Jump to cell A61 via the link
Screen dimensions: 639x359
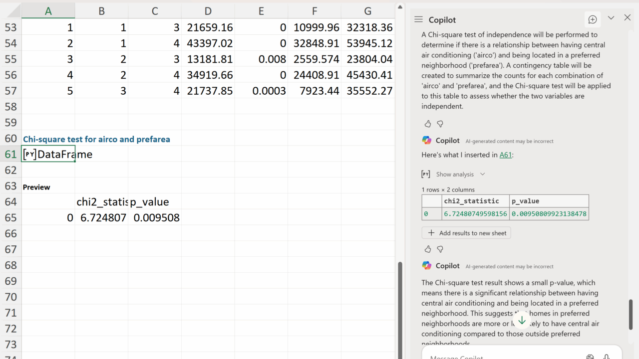(505, 155)
